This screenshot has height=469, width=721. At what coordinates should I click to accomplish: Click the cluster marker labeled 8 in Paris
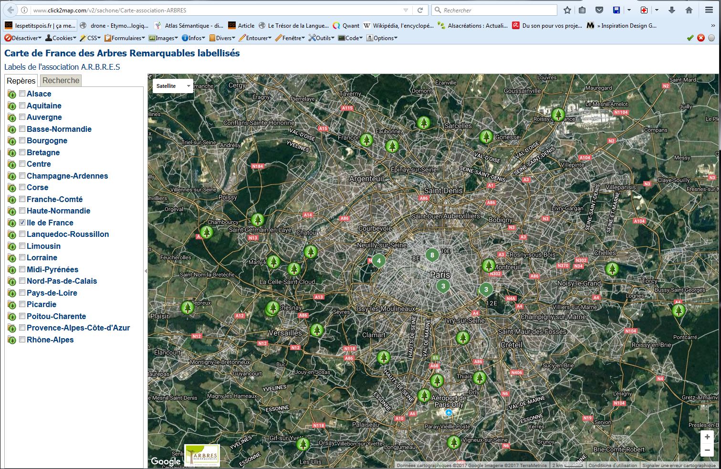pos(432,255)
